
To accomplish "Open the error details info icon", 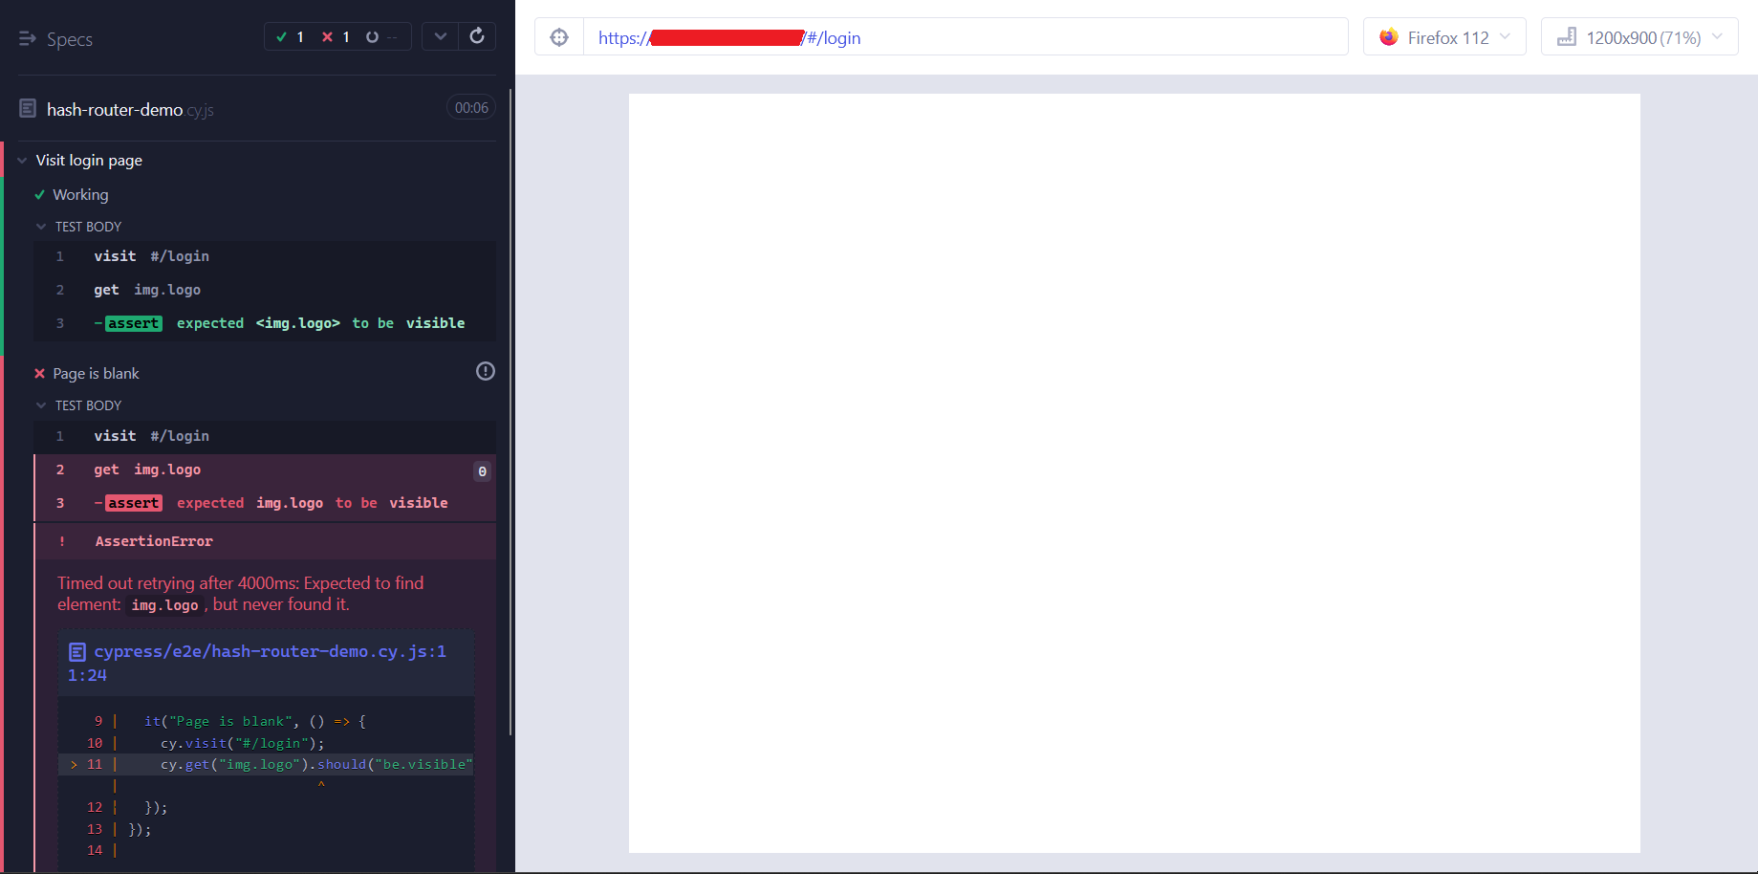I will click(x=485, y=371).
